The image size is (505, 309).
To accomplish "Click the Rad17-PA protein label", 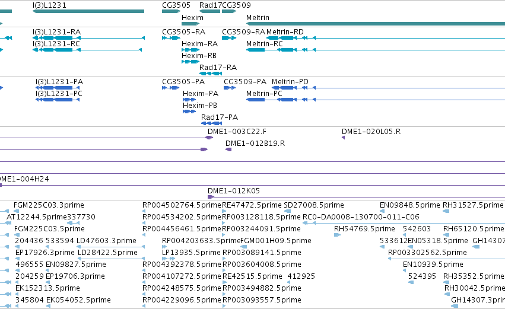I will (220, 117).
